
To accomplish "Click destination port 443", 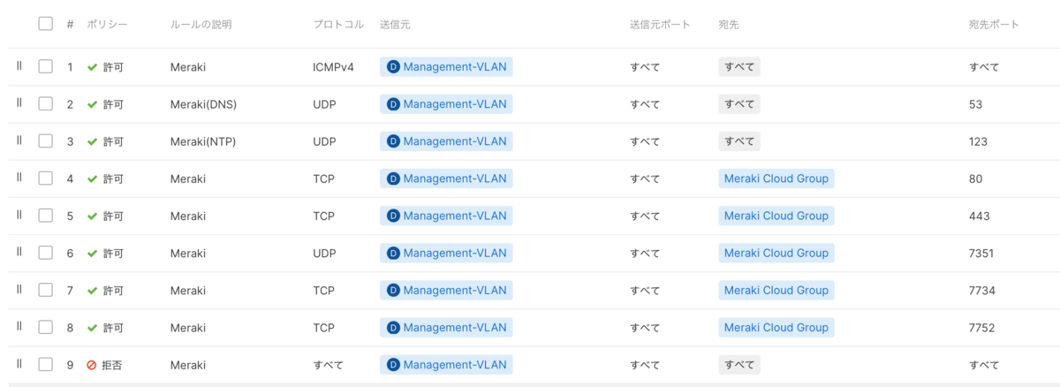I will [x=979, y=216].
